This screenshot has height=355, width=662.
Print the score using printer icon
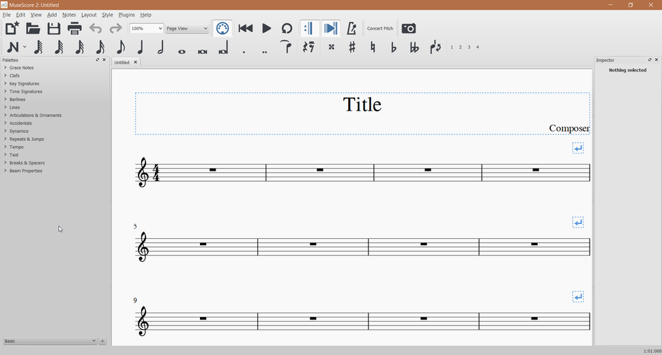[x=74, y=28]
